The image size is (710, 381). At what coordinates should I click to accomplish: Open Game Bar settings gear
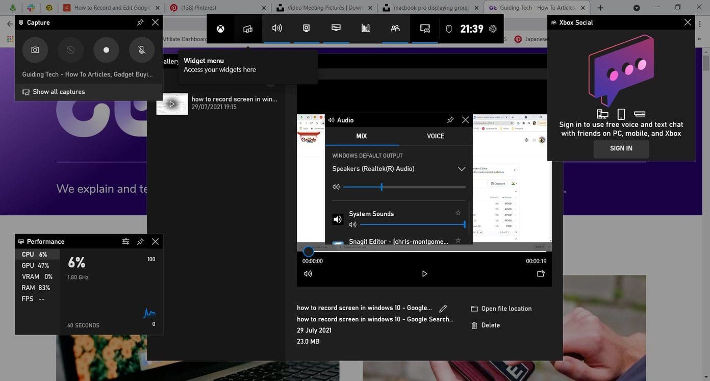[493, 29]
